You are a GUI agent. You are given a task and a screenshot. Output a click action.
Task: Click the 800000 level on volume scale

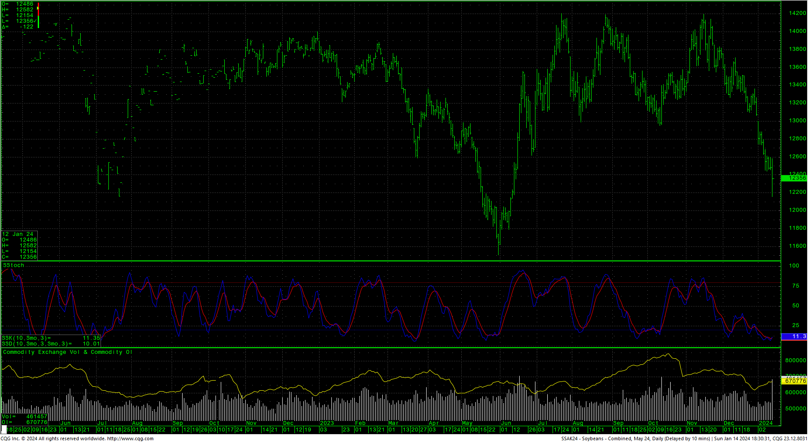795,360
